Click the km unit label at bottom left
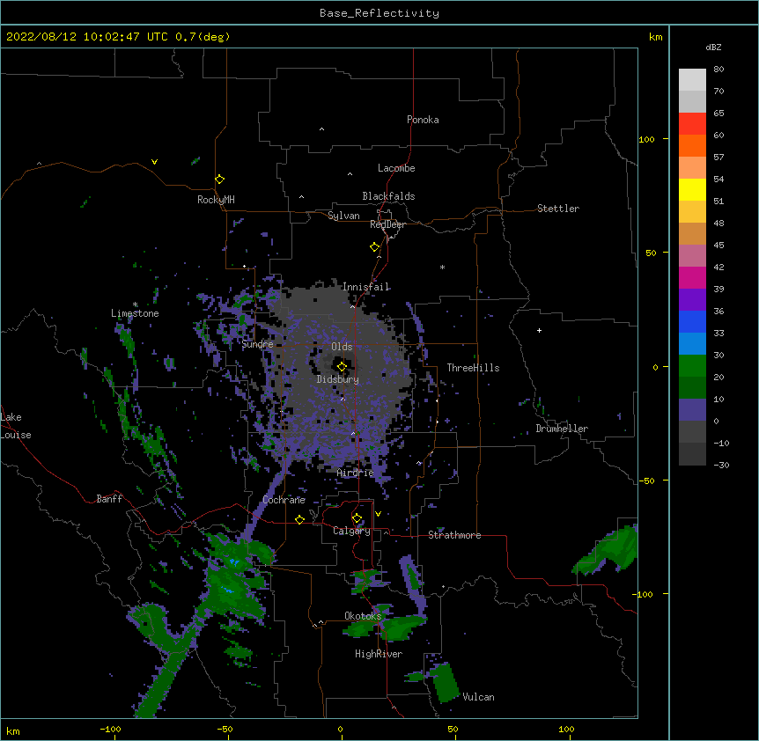 click(x=13, y=730)
